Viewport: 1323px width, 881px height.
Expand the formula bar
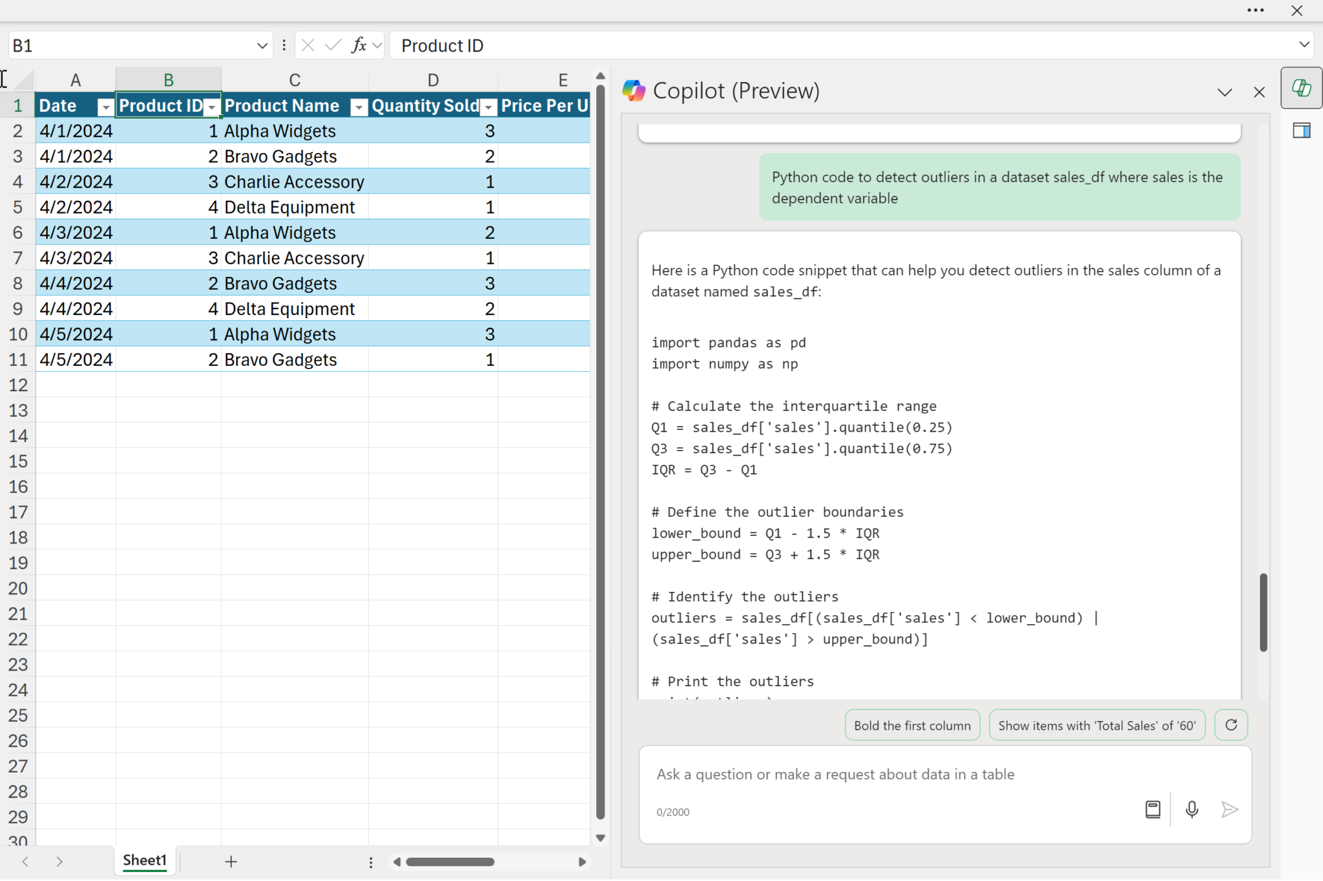1304,45
